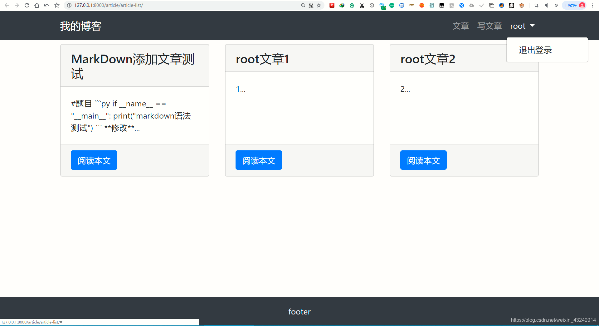599x326 pixels.
Task: Click the MarkDown添加文章测试 card title
Action: [133, 66]
